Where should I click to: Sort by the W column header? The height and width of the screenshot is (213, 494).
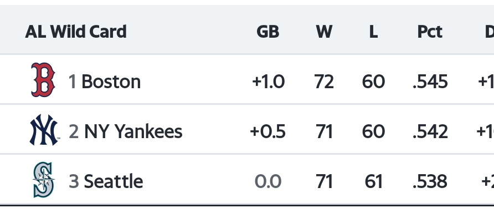[324, 32]
